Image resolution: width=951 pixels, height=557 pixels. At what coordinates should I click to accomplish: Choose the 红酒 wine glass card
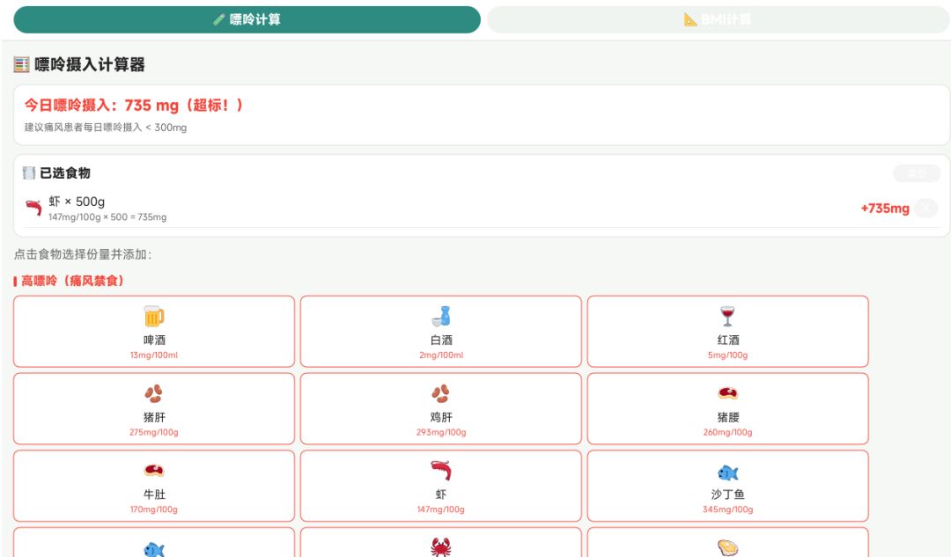click(x=728, y=332)
